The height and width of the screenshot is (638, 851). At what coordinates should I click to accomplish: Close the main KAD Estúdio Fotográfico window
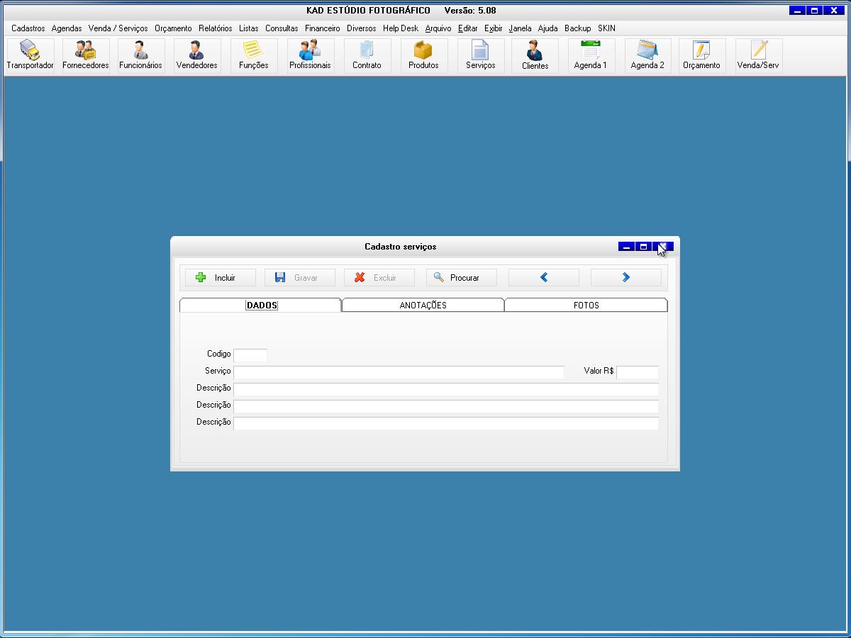[834, 11]
